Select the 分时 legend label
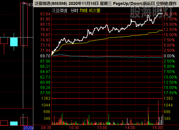 point(74,10)
